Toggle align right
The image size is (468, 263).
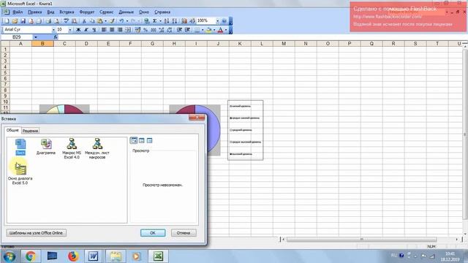point(120,30)
